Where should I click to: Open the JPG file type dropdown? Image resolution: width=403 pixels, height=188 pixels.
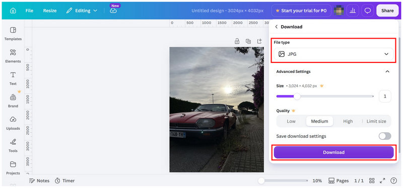click(333, 54)
